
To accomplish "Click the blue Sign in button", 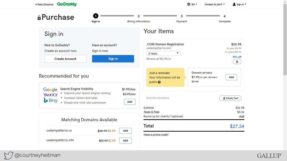I will [113, 59].
